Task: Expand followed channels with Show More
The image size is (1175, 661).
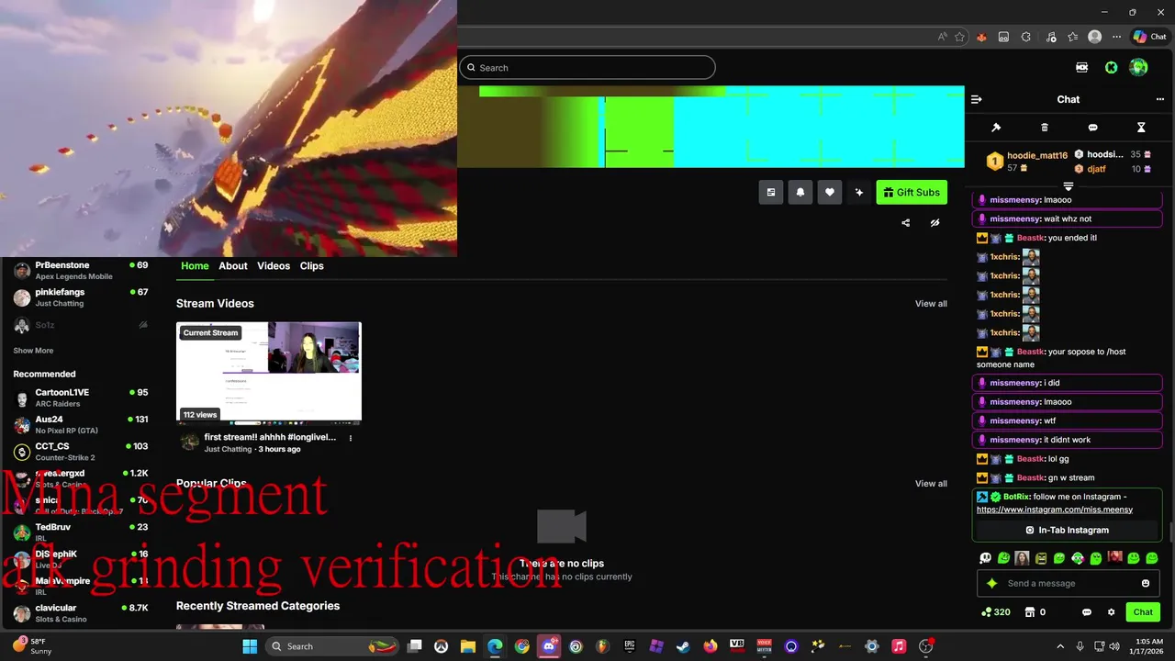Action: pyautogui.click(x=33, y=351)
